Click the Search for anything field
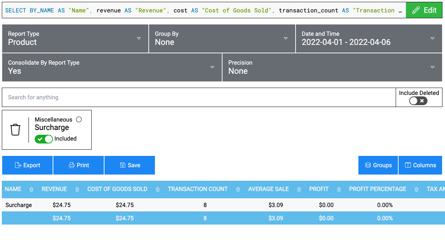The height and width of the screenshot is (245, 445). 199,97
